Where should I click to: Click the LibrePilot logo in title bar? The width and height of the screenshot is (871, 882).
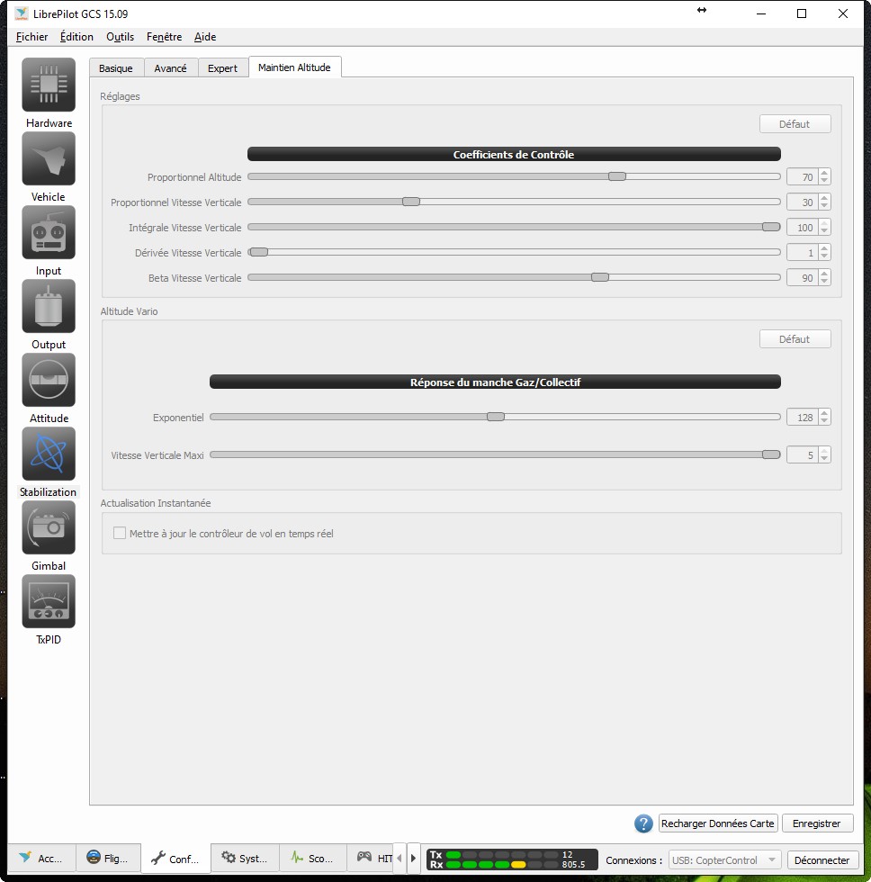[x=22, y=13]
